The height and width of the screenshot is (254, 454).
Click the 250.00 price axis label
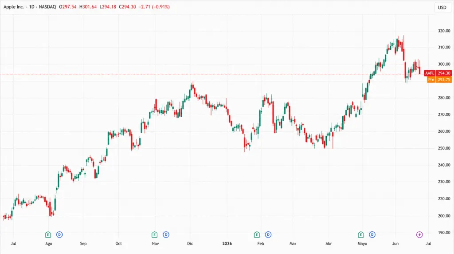(x=444, y=148)
